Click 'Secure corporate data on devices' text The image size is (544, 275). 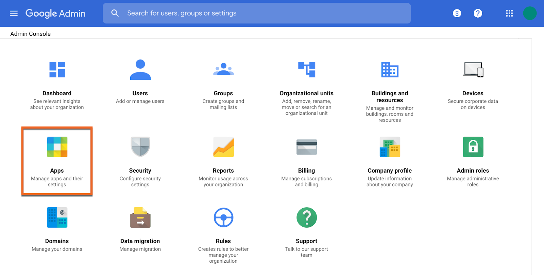pos(473,104)
